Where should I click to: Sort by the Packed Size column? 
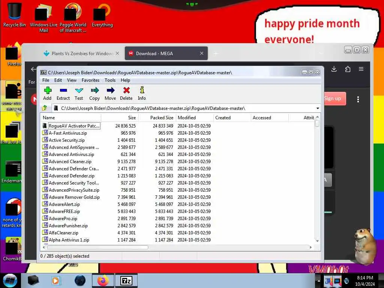coord(157,117)
